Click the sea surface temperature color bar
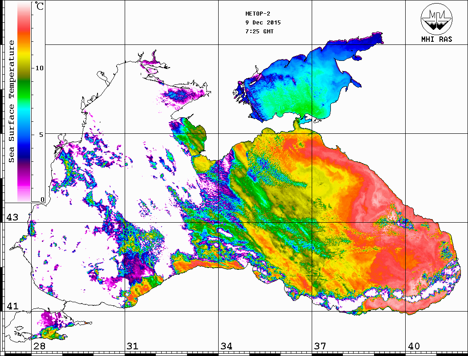 [x=24, y=102]
